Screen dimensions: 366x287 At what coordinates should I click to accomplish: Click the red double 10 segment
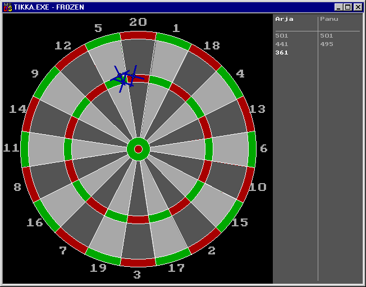[246, 184]
